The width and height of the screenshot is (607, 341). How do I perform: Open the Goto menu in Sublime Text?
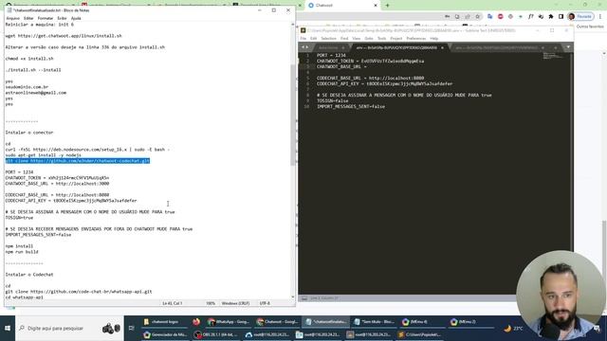pos(369,39)
